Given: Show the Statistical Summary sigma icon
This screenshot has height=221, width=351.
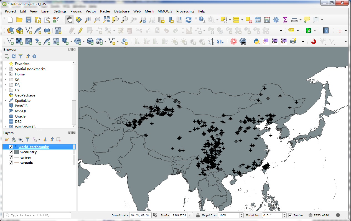Looking at the screenshot, I should tap(285, 20).
